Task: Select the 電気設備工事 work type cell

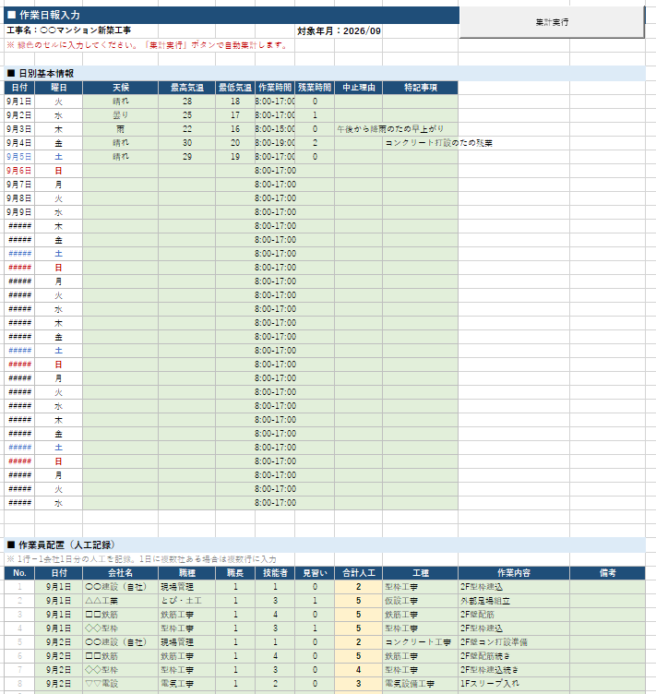Action: coord(420,683)
